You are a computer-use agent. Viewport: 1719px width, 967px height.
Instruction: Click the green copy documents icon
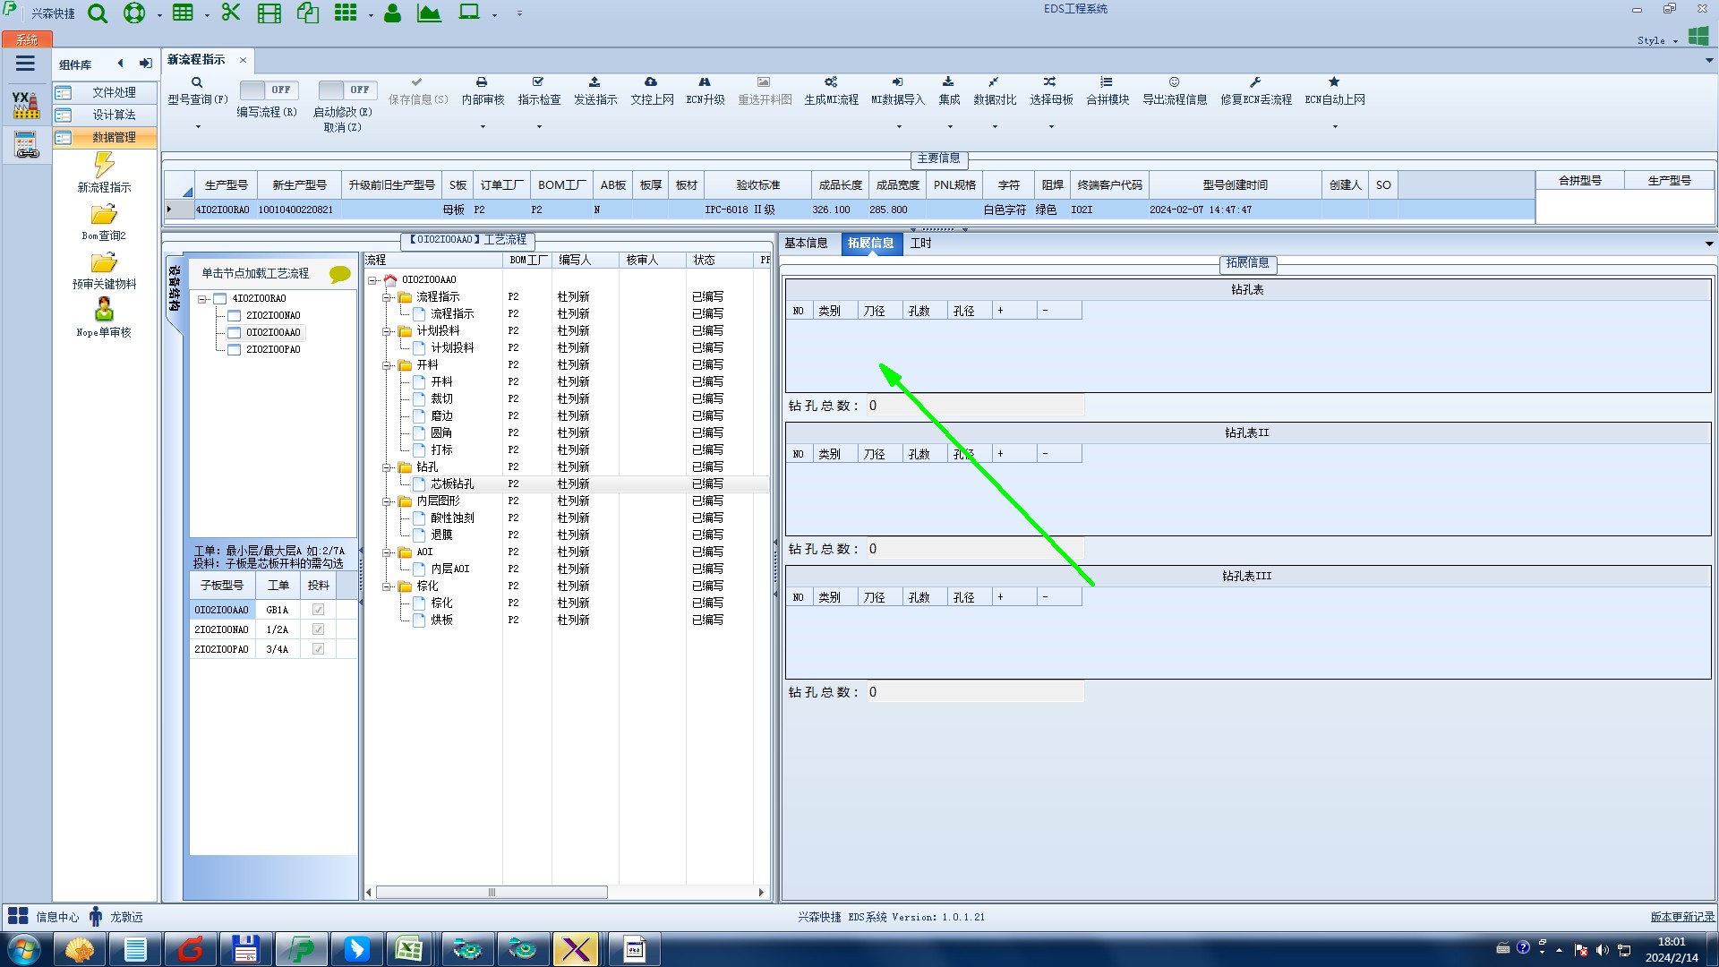(308, 13)
